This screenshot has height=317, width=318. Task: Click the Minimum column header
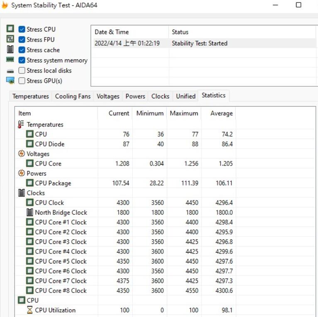[149, 113]
